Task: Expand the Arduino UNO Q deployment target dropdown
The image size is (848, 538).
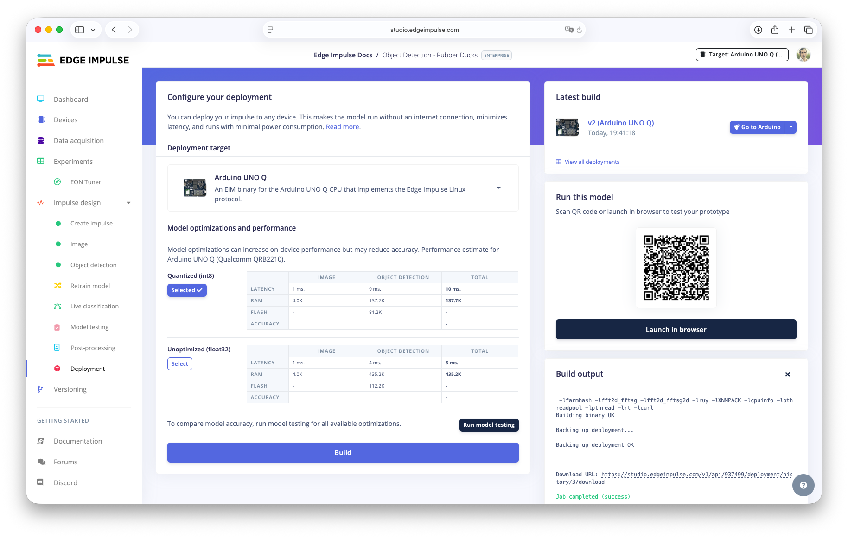Action: [x=499, y=188]
